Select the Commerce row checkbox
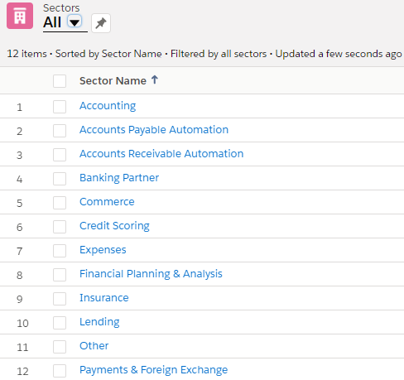 pyautogui.click(x=60, y=203)
